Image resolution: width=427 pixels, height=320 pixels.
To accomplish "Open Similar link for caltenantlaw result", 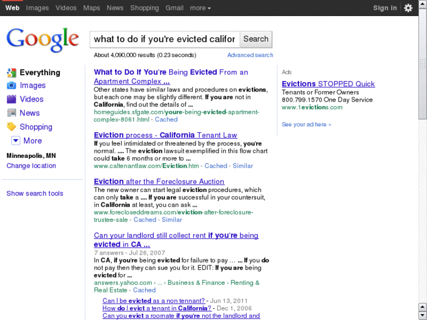I will 243,166.
